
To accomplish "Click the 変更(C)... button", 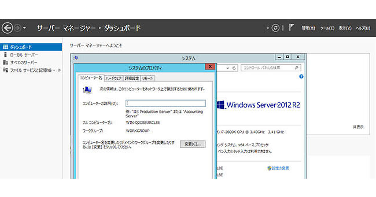I will tap(193, 144).
